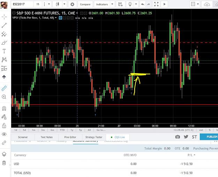
Task: Toggle VPSV indicator visibility eye
Action: 60,18
